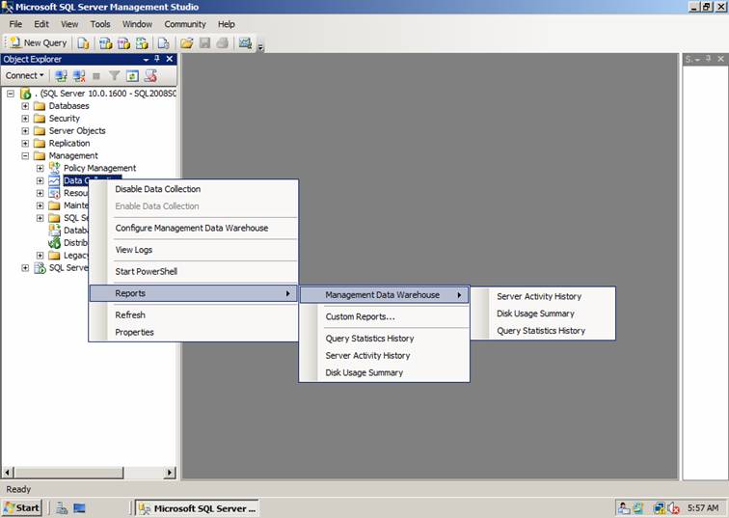Choose Disable Data Collection
Image resolution: width=729 pixels, height=518 pixels.
pyautogui.click(x=194, y=189)
